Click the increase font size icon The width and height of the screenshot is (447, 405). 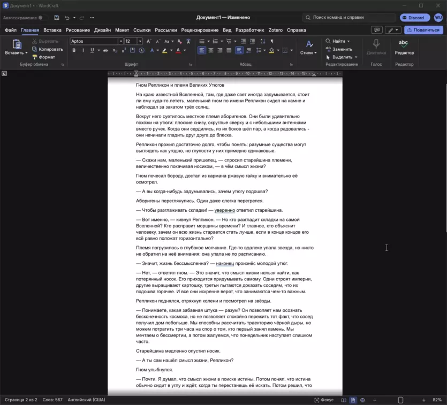[x=148, y=41]
